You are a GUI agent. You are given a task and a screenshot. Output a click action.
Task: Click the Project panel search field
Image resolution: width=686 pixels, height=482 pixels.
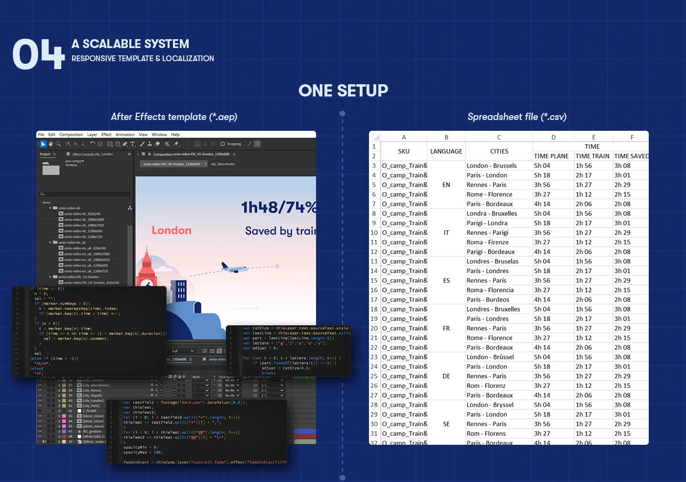coord(84,194)
